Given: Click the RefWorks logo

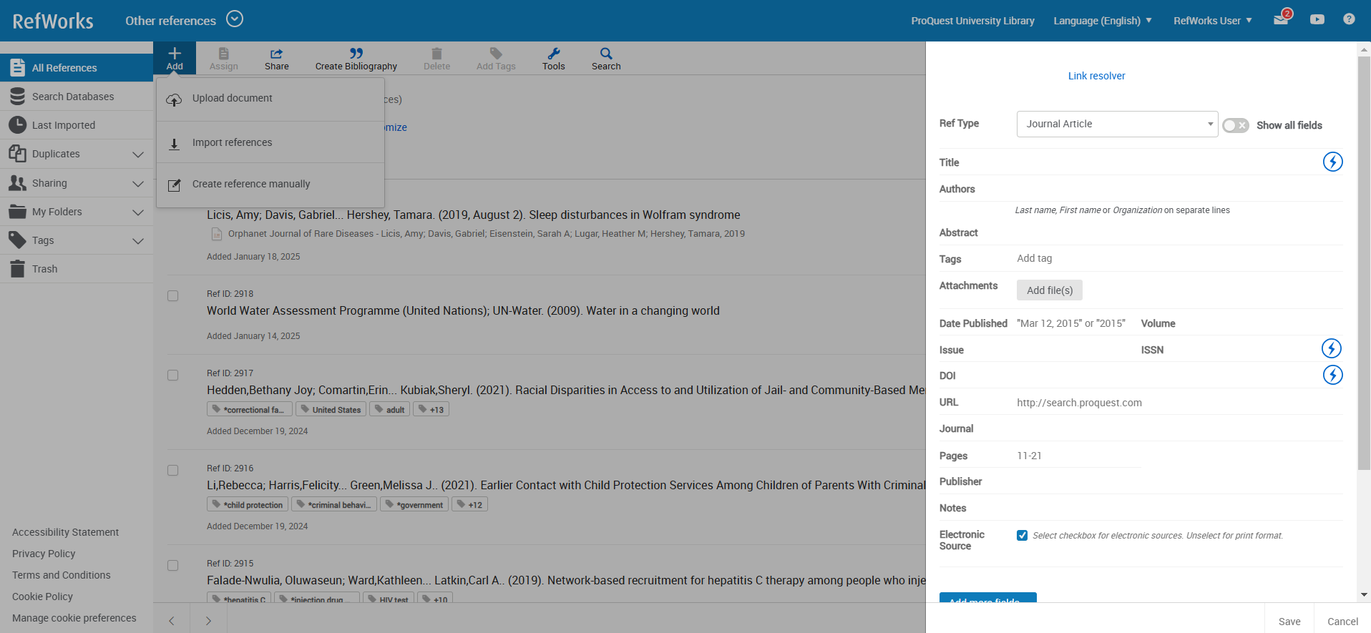Looking at the screenshot, I should 53,21.
